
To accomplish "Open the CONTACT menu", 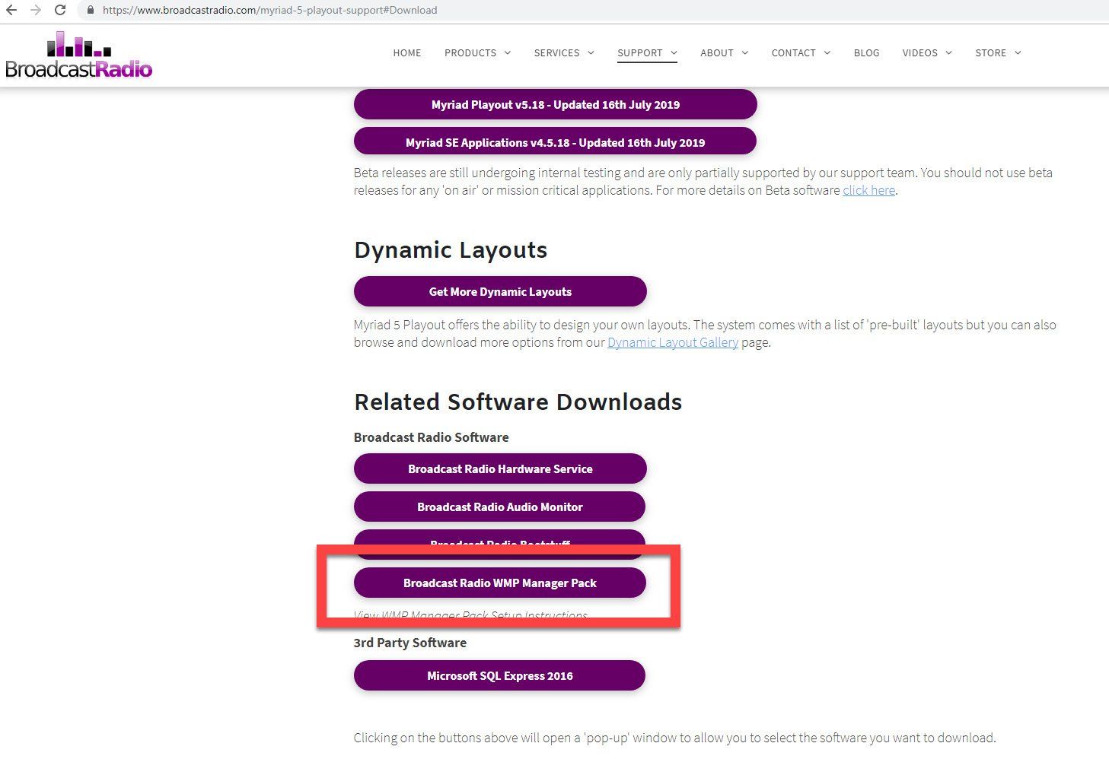I will [793, 52].
